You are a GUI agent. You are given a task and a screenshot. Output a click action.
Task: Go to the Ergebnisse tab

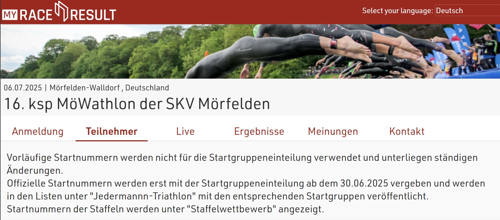pos(259,132)
